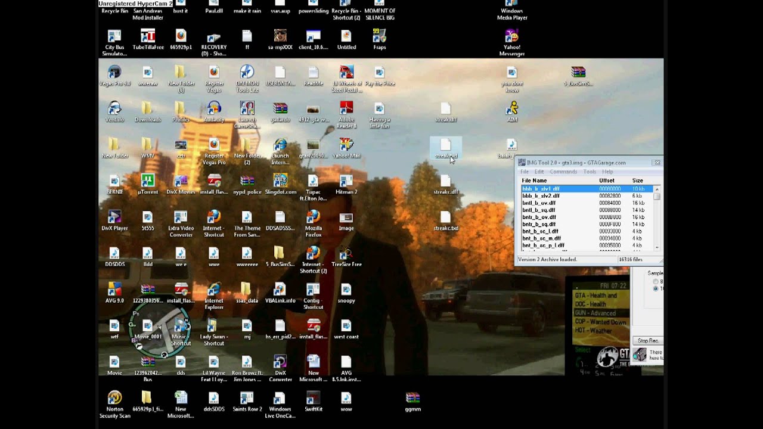Select bnt_b_sc_m.dff row
763x429 pixels.
[x=587, y=238]
